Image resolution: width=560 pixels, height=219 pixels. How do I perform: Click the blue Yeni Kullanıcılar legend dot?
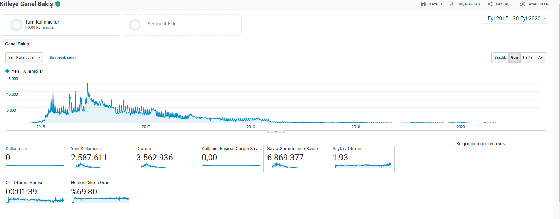7,71
